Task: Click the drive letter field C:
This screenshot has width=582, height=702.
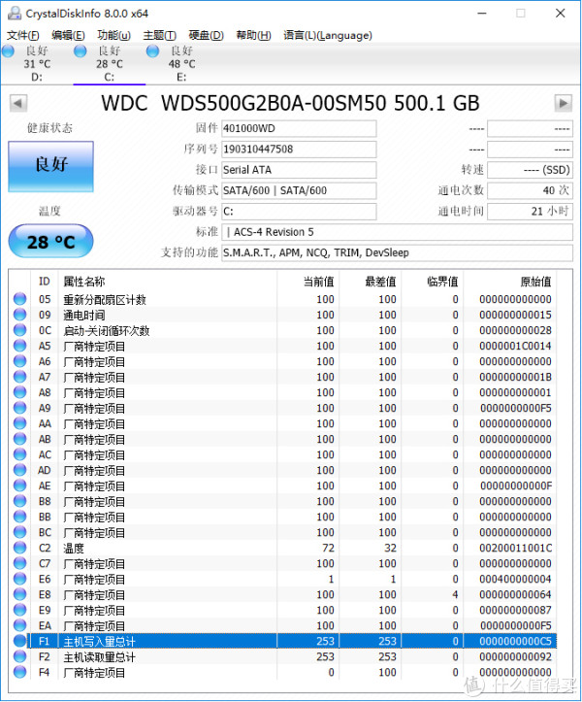Action: (x=299, y=212)
